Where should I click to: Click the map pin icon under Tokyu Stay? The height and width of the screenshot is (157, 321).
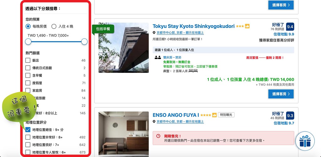(x=154, y=33)
